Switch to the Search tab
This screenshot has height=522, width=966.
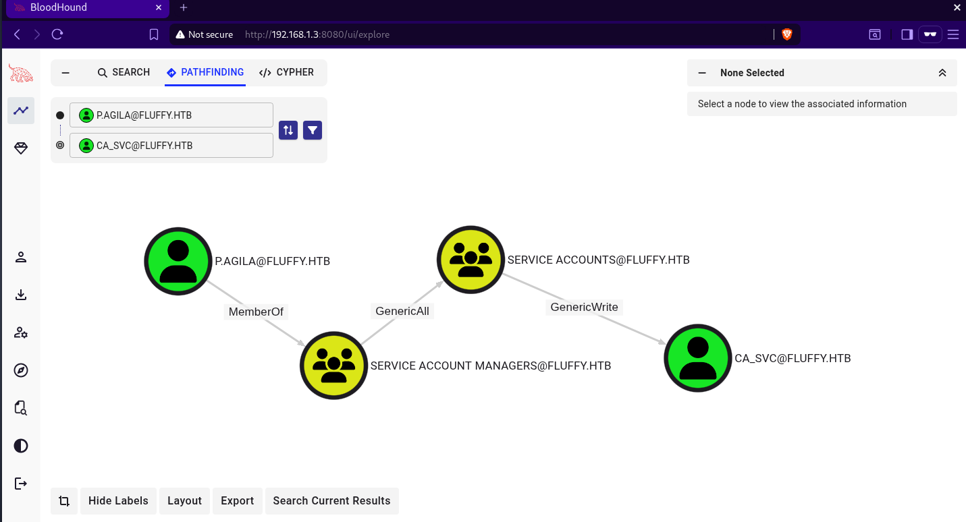click(x=124, y=73)
